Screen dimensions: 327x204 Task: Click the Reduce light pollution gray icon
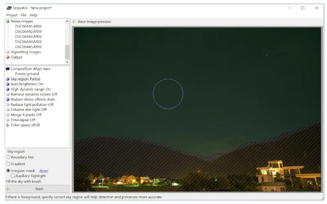8,105
